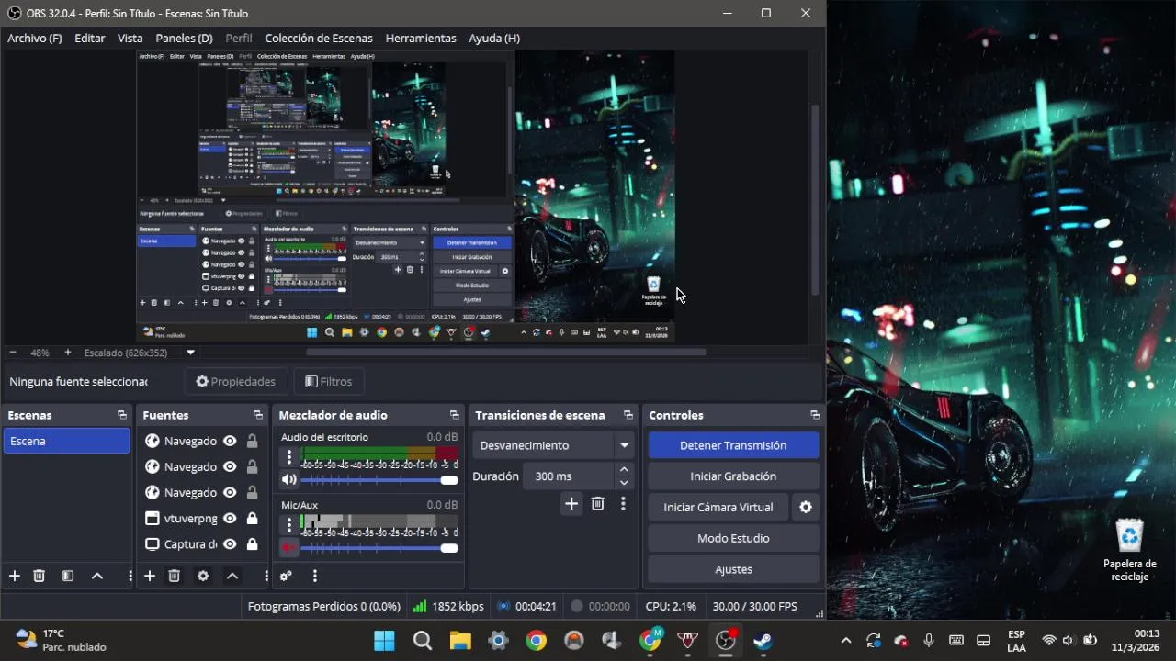1176x661 pixels.
Task: Unlock the Captura source
Action: 252,543
